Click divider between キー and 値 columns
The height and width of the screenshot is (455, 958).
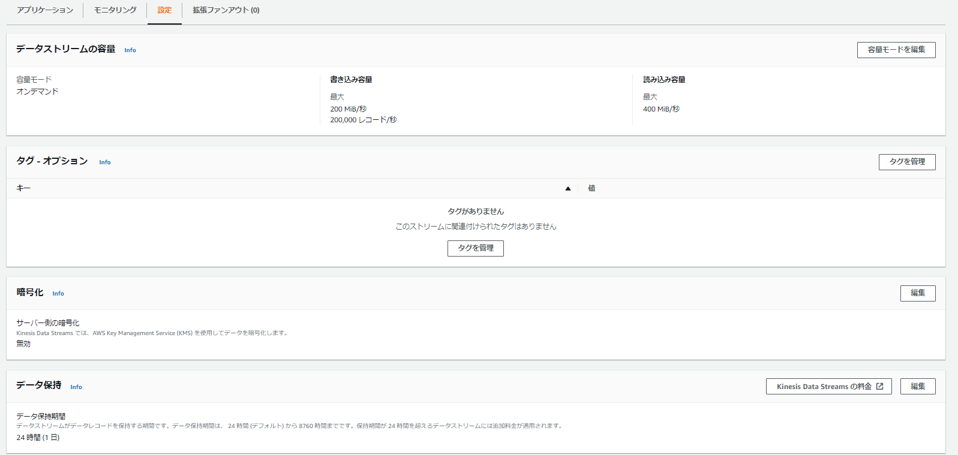578,188
